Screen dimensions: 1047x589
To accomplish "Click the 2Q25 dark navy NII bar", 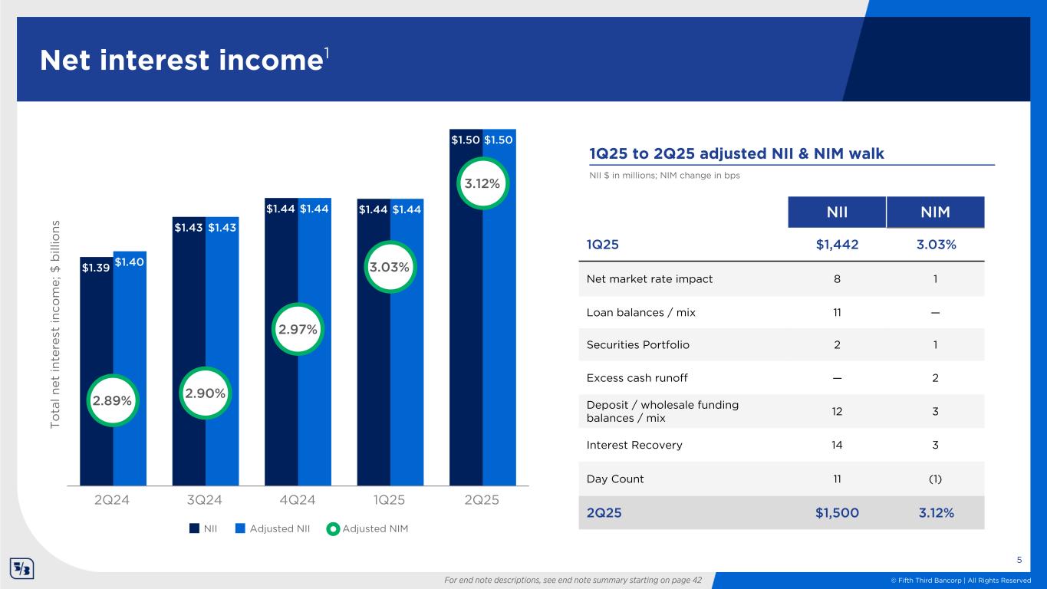I will tap(466, 322).
